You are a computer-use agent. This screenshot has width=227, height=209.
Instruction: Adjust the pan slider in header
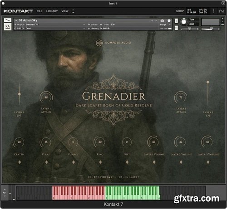click(189, 29)
